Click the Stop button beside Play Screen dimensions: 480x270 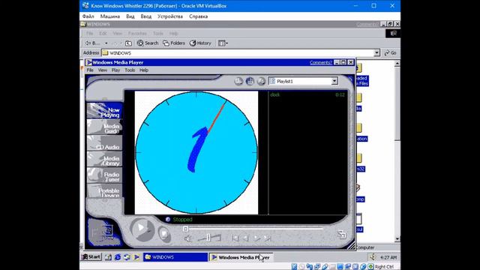point(164,235)
